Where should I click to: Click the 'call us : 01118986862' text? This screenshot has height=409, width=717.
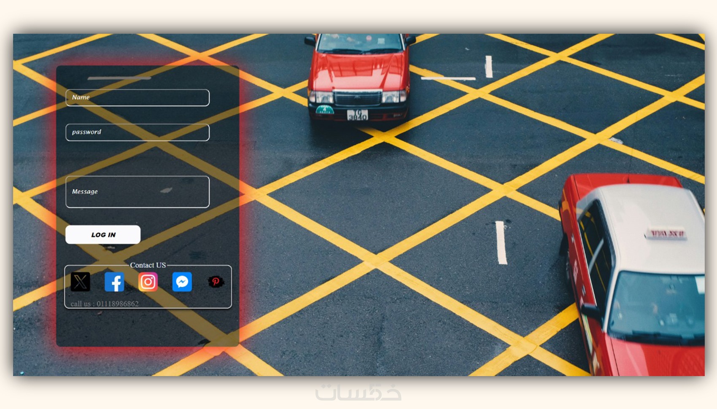(x=105, y=304)
